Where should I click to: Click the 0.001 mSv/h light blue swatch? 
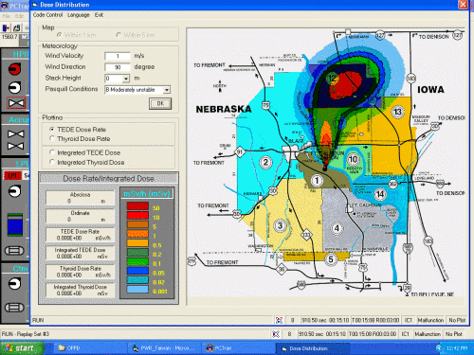[137, 289]
